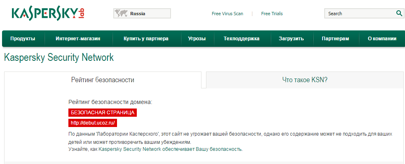Open the О компании menu
Viewport: 405px width, 164px height.
click(382, 39)
